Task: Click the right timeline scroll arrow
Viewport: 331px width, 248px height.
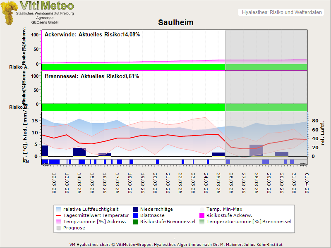Action: click(x=304, y=165)
